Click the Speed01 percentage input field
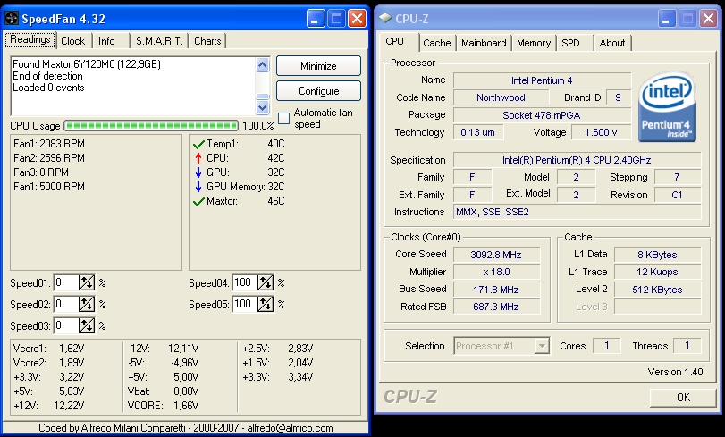Image resolution: width=725 pixels, height=437 pixels. point(66,282)
